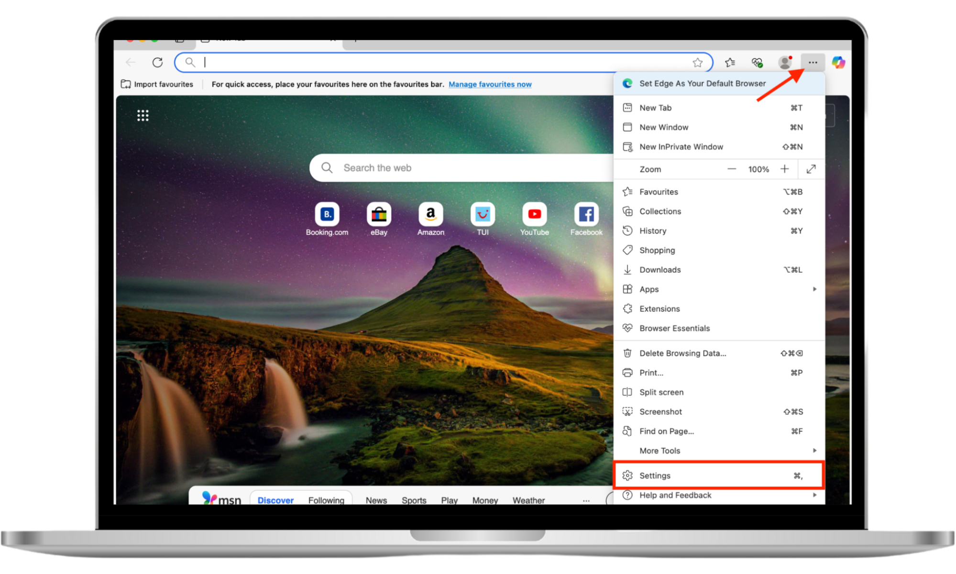
Task: Click the page refresh icon
Action: 157,62
